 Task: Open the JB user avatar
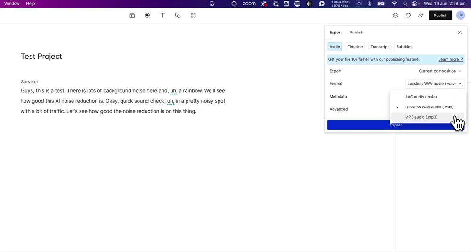point(461,16)
